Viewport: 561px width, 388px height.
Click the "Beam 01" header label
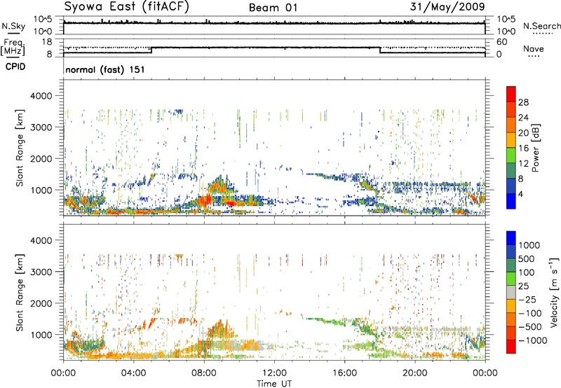click(273, 8)
